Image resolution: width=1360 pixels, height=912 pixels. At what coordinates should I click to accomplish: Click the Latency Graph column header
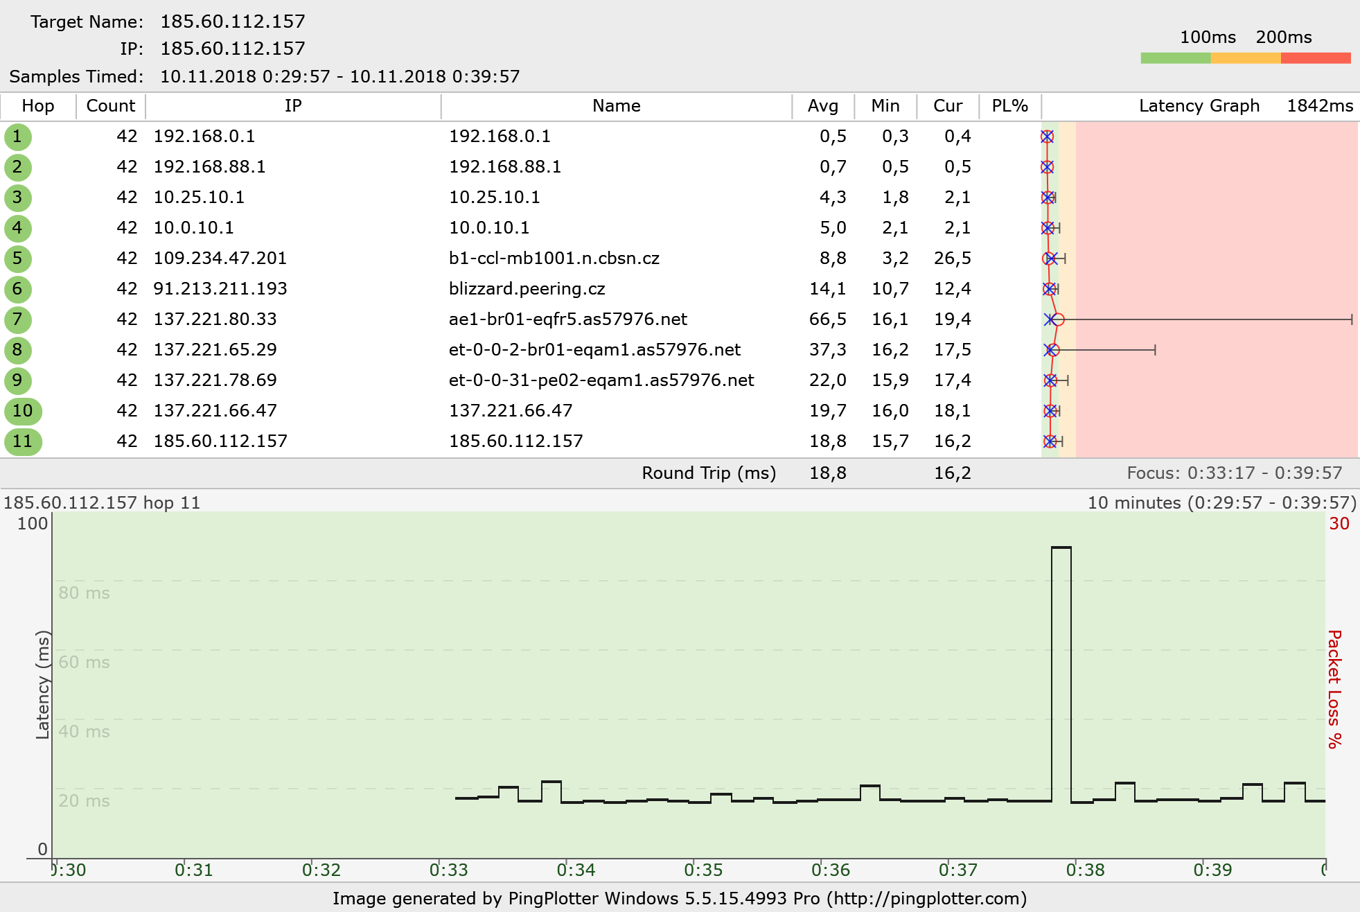1199,106
